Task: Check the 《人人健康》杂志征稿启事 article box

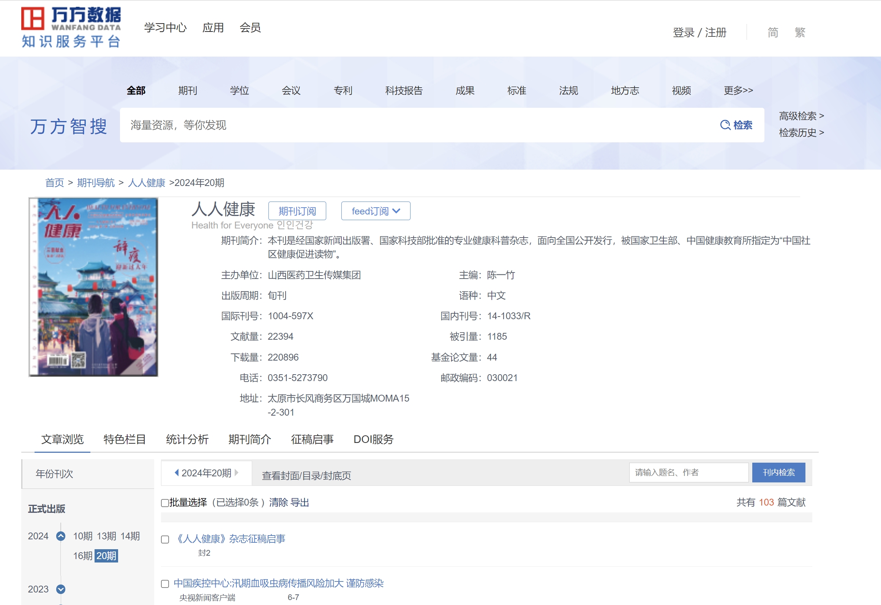Action: pyautogui.click(x=165, y=539)
